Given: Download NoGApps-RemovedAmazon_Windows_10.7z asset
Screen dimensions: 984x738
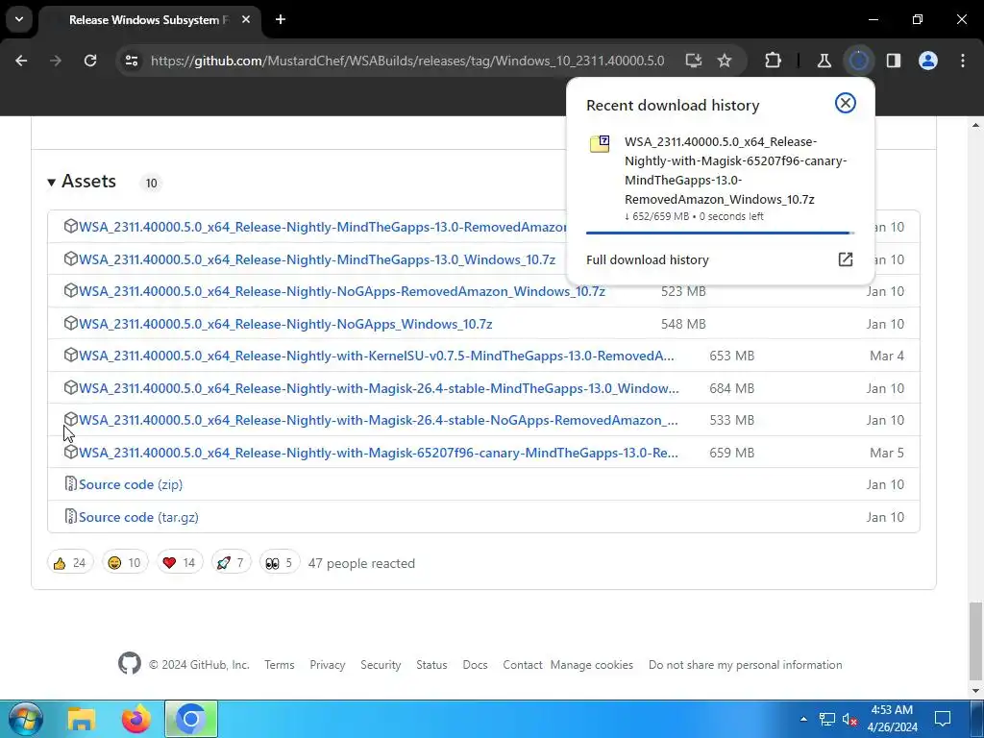Looking at the screenshot, I should [342, 292].
